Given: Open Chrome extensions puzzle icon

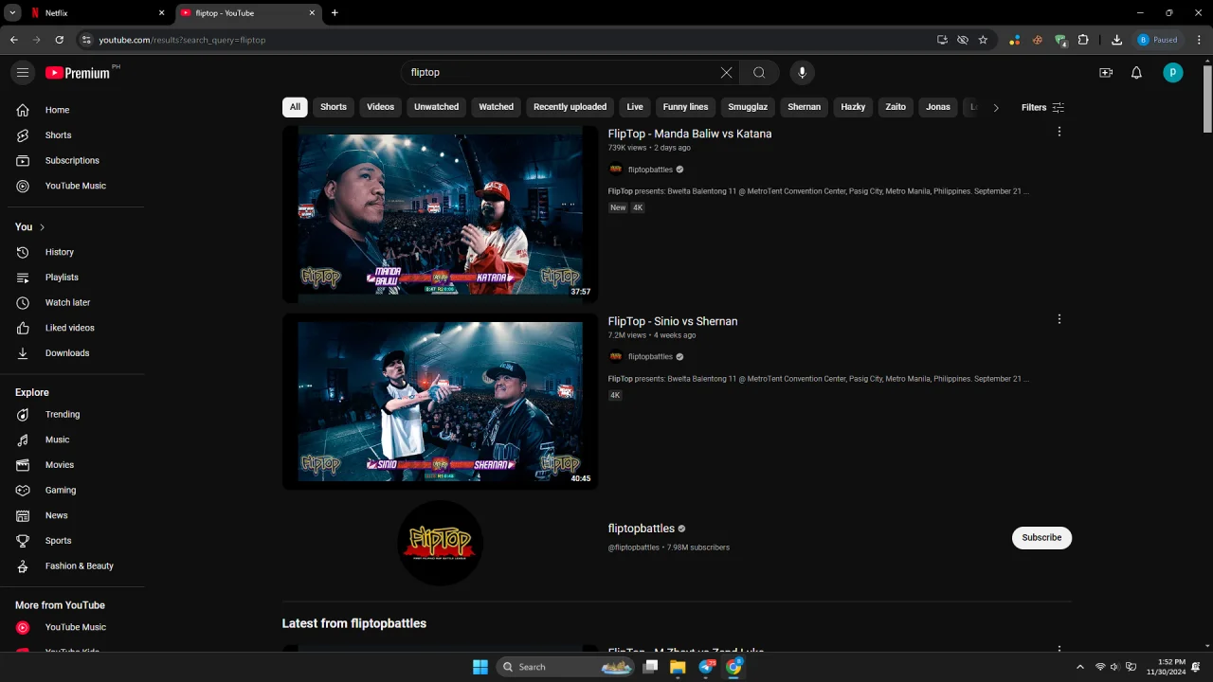Looking at the screenshot, I should (1083, 40).
